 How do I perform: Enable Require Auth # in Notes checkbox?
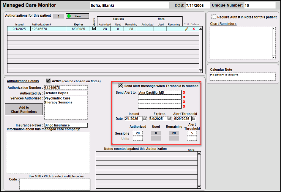(214, 17)
